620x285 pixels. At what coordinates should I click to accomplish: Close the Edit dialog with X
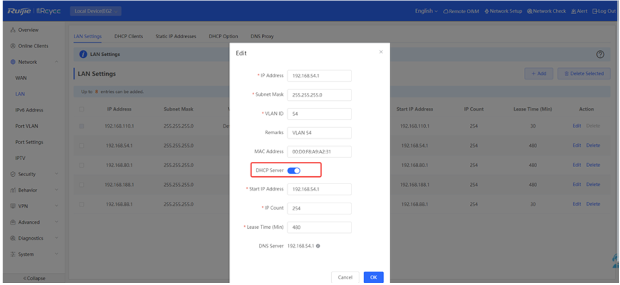pos(381,52)
